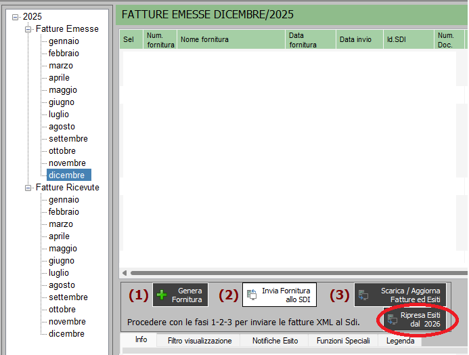This screenshot has width=469, height=355.
Task: Click the Data invio column header
Action: [355, 40]
